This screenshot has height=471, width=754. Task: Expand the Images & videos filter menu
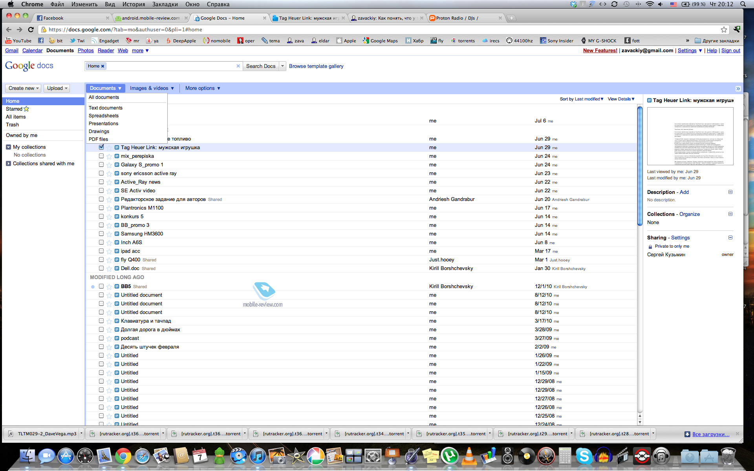pyautogui.click(x=152, y=88)
